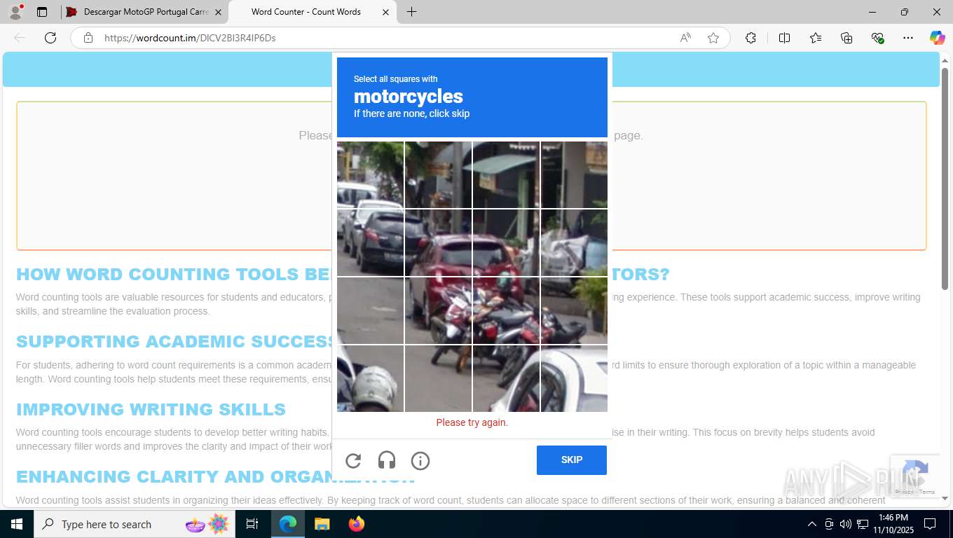Open Settings and more menu
Screen dimensions: 953x538
point(908,38)
